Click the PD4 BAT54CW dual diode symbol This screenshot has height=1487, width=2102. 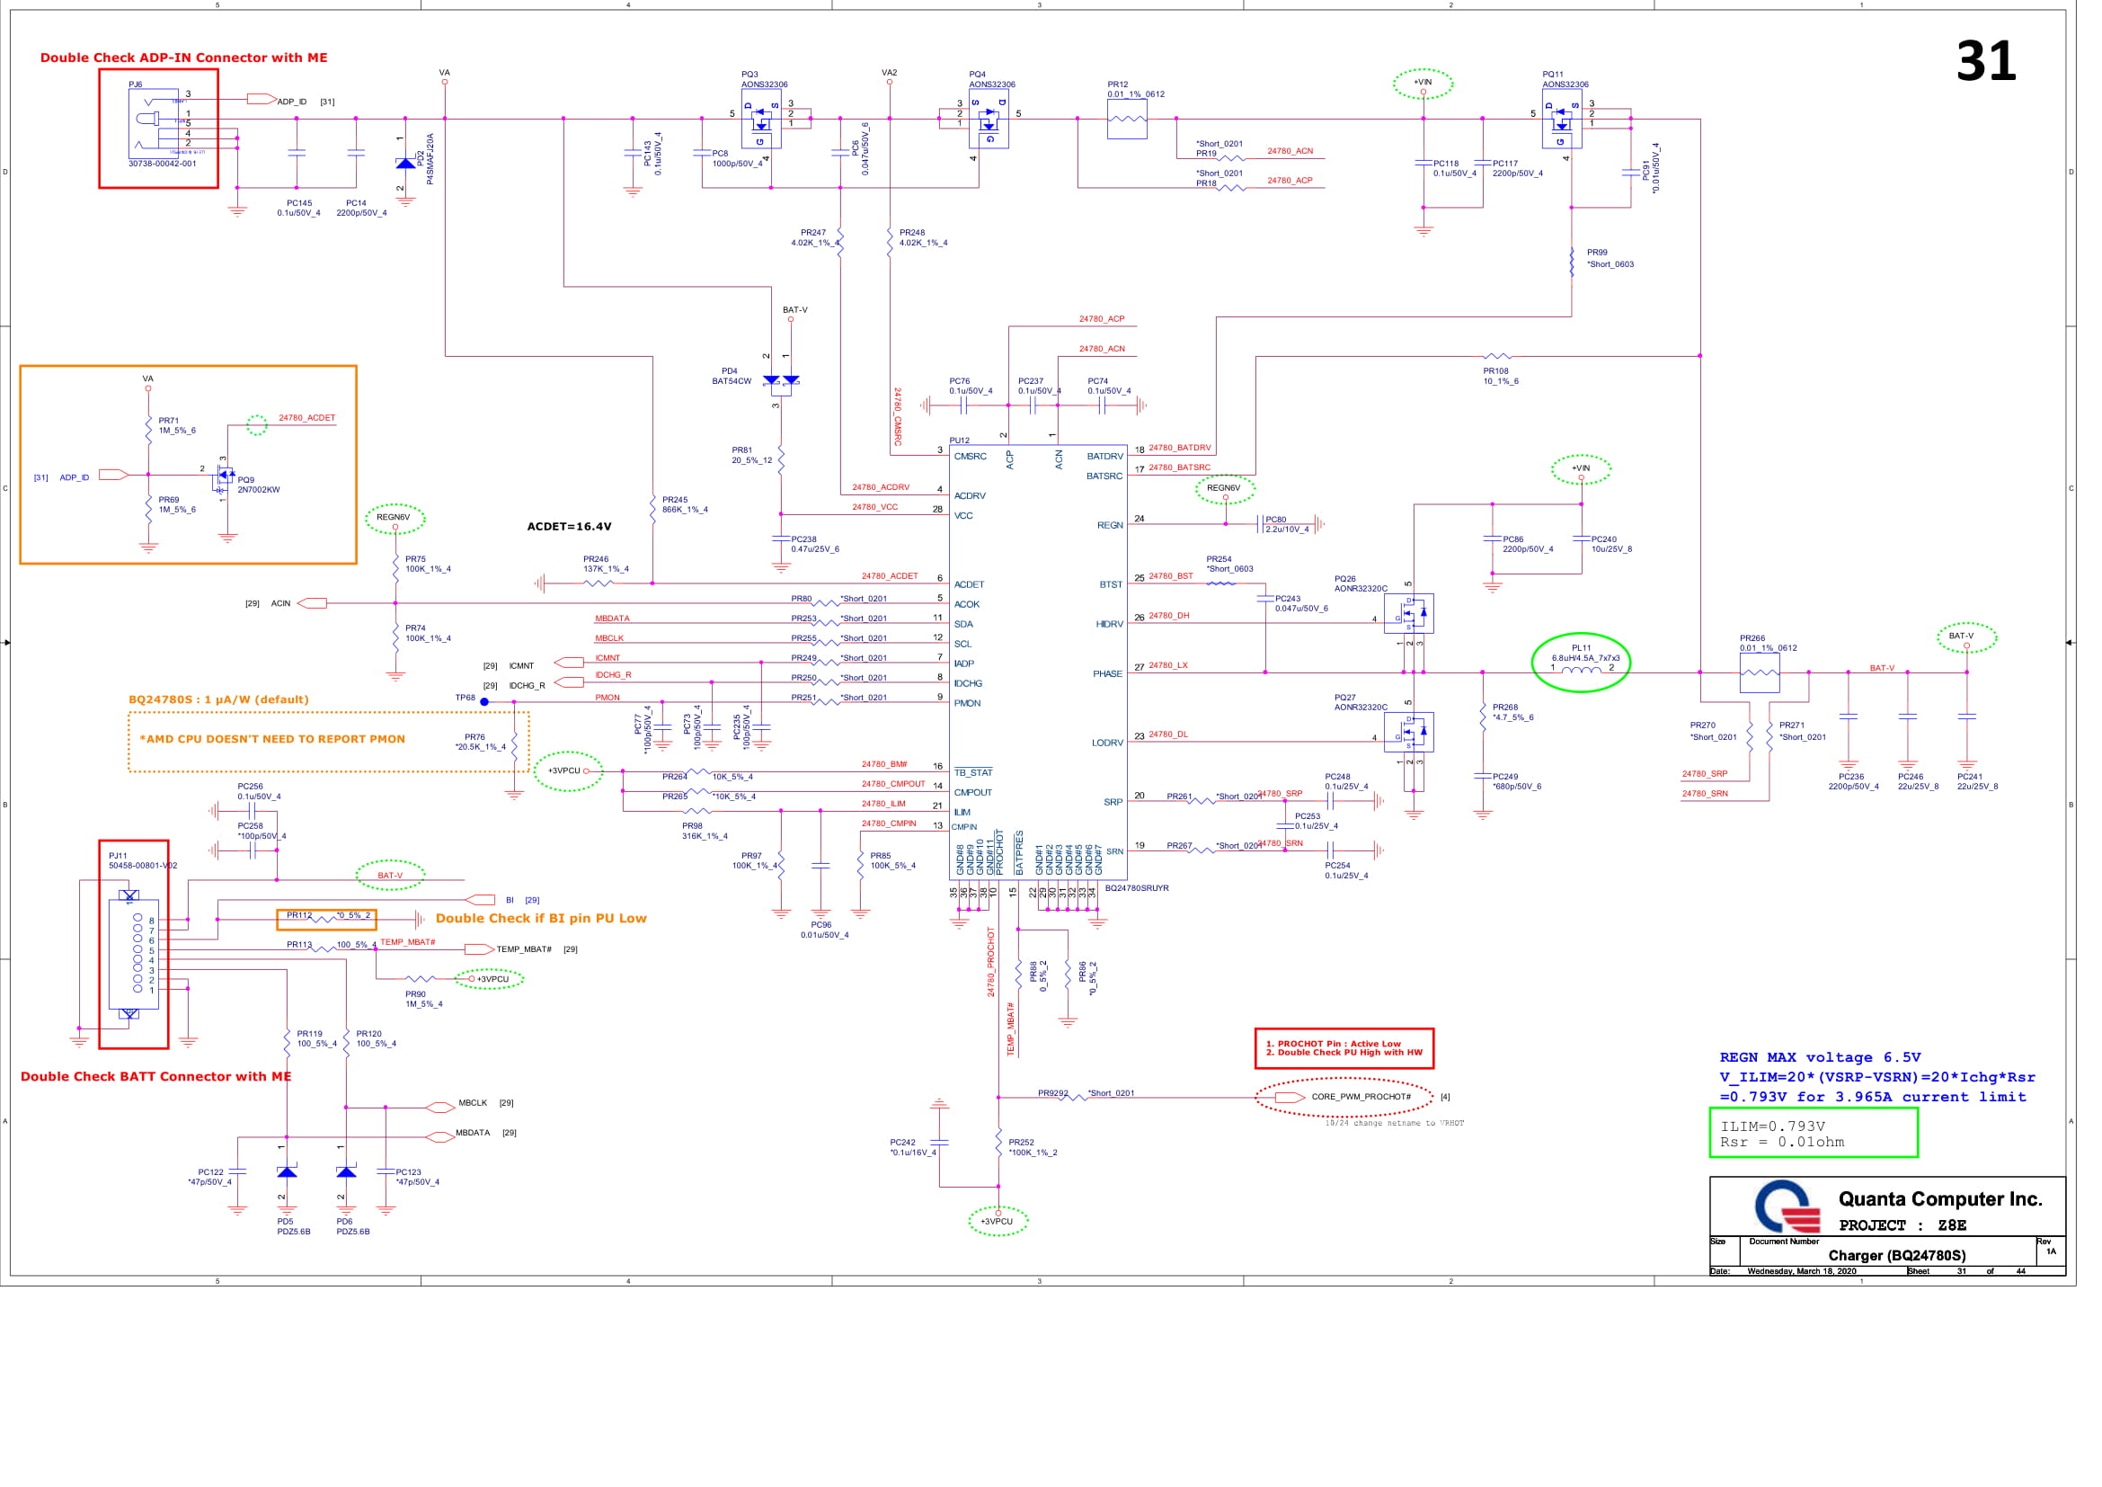click(x=781, y=381)
